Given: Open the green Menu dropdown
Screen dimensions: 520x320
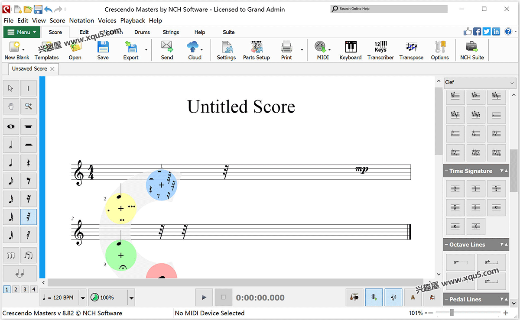Looking at the screenshot, I should [22, 32].
